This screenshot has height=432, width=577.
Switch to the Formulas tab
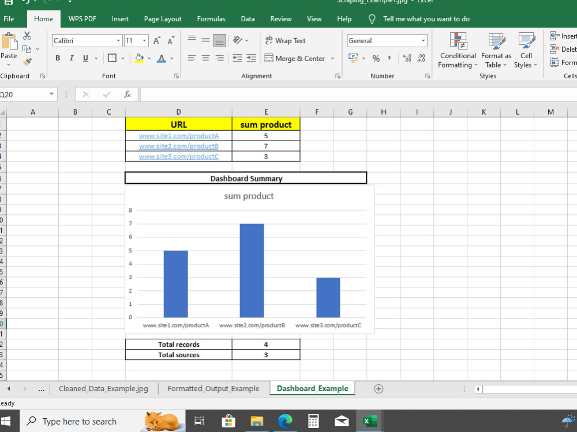211,19
